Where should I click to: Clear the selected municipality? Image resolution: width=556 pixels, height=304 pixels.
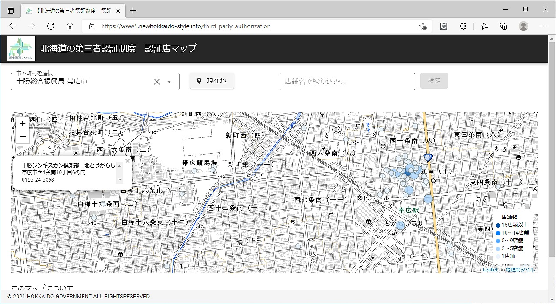click(x=157, y=82)
